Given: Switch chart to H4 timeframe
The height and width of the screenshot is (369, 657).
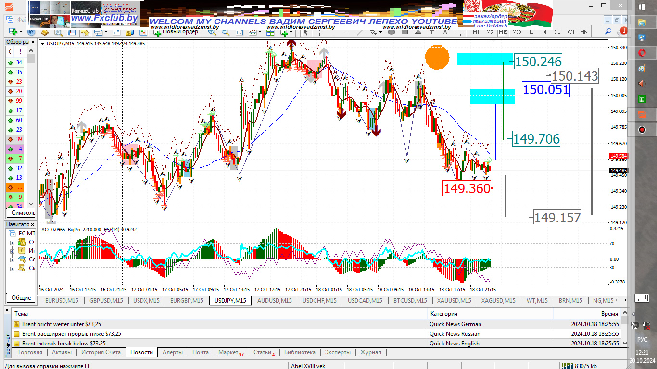Looking at the screenshot, I should 543,32.
